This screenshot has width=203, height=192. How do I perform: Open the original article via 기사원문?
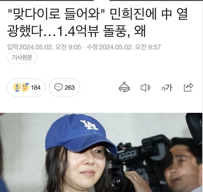coord(22,57)
